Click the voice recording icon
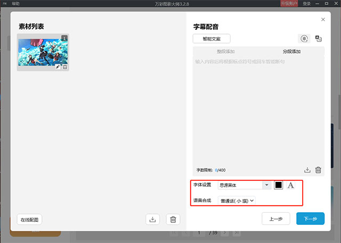 304,39
